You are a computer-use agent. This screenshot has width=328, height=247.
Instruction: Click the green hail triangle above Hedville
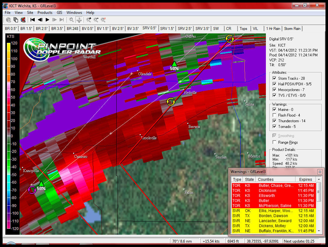pyautogui.click(x=174, y=64)
